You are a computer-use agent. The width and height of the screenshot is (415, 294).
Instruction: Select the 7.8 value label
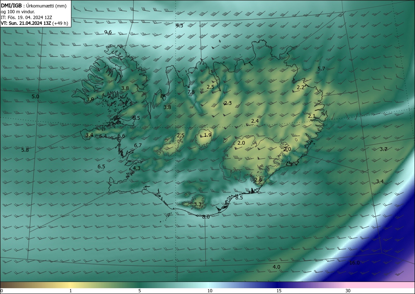coord(191,92)
